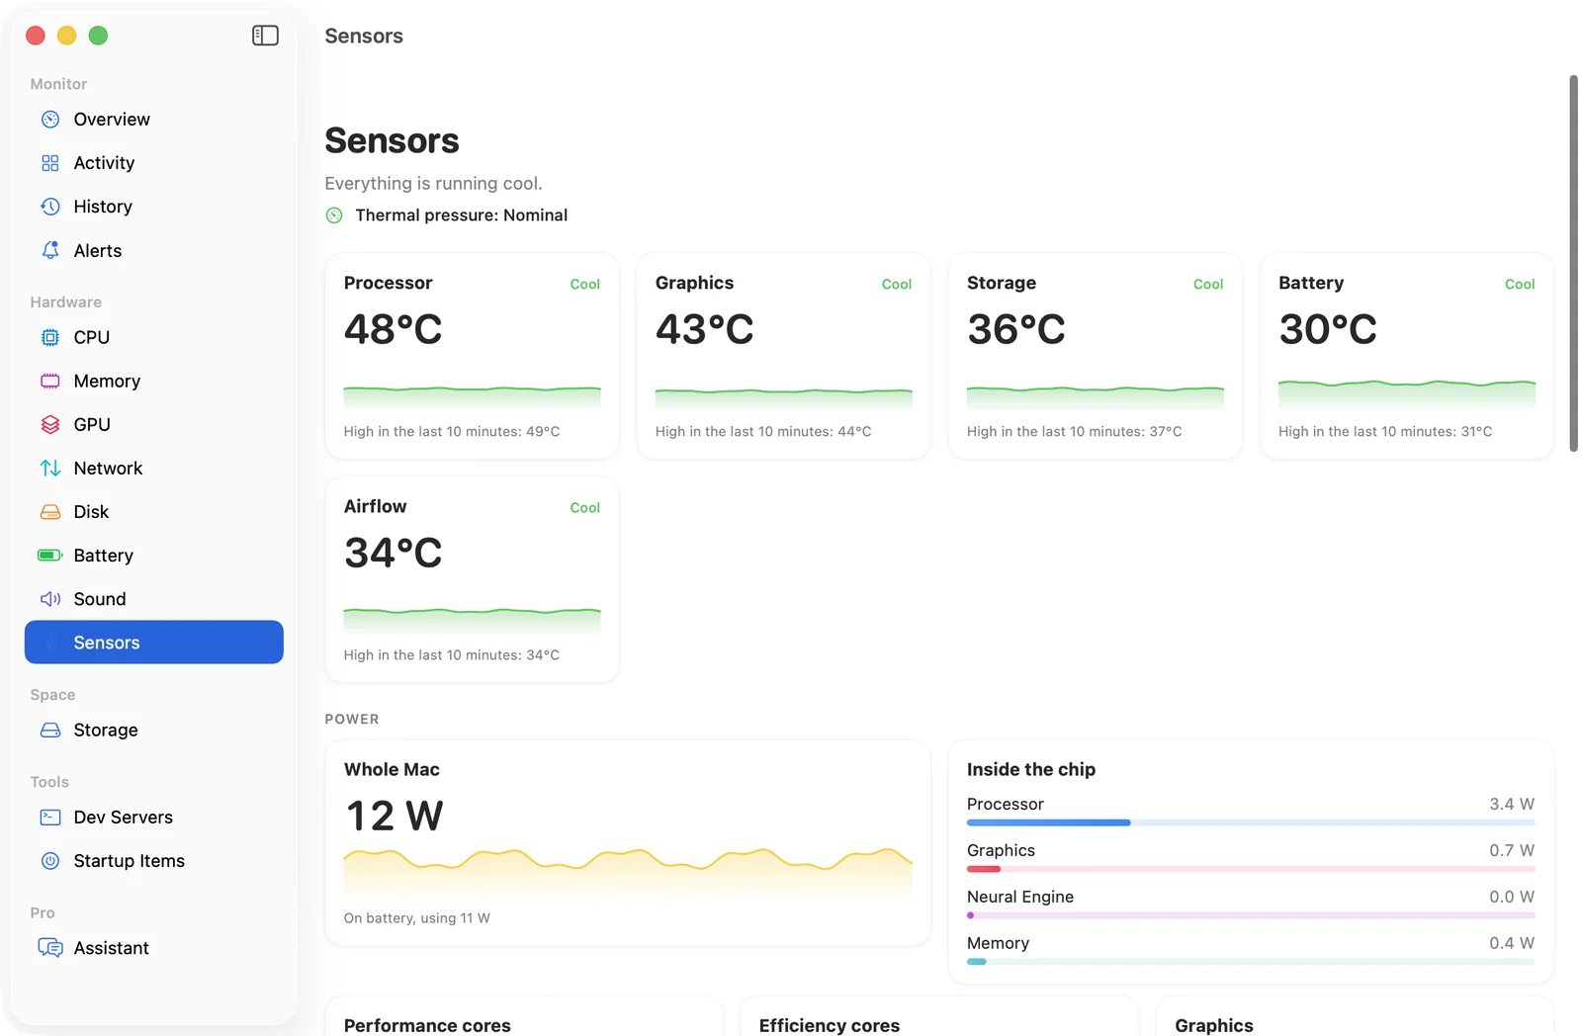This screenshot has height=1036, width=1582.
Task: Click the Inside the chip heading
Action: tap(1031, 769)
